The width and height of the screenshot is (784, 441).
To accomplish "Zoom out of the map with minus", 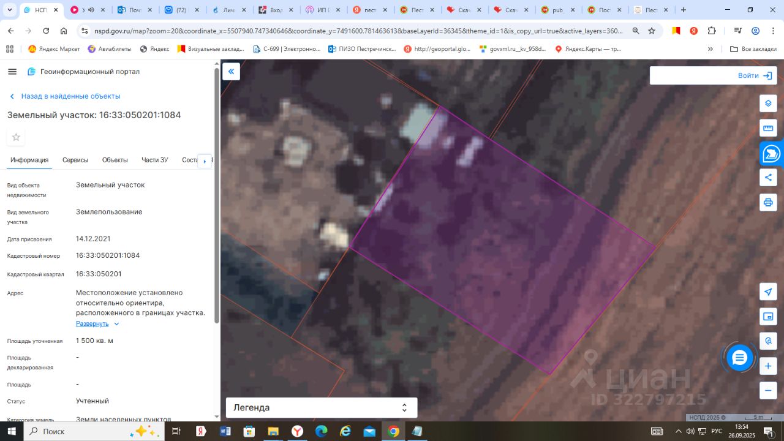I will tap(768, 390).
